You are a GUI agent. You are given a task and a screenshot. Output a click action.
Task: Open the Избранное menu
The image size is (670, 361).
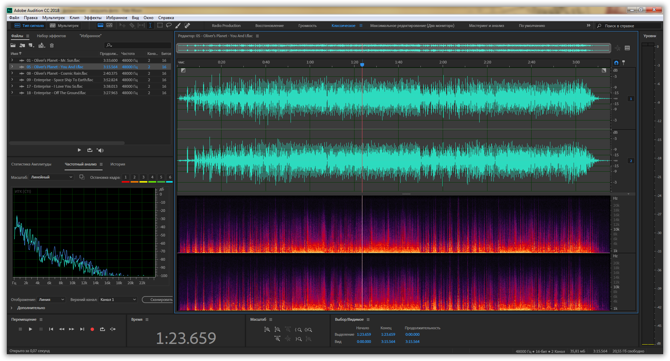point(117,18)
